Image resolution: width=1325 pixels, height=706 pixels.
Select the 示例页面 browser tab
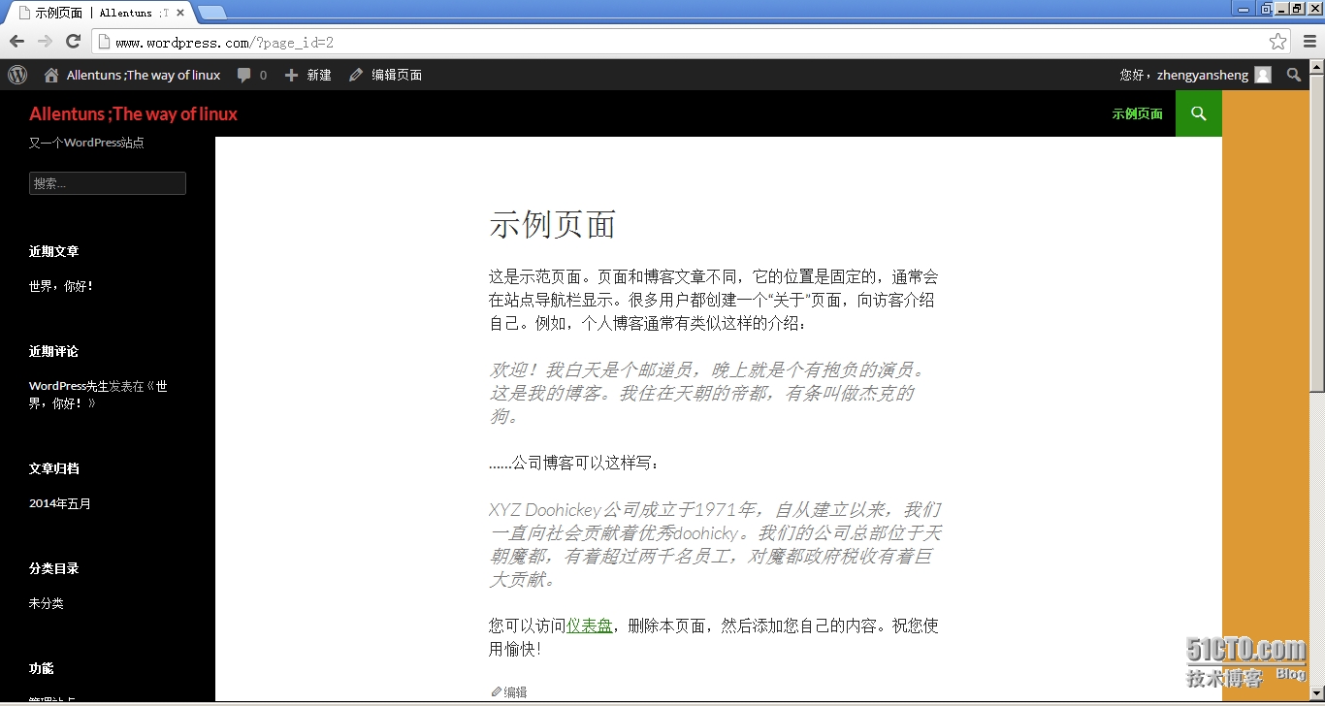pyautogui.click(x=100, y=13)
